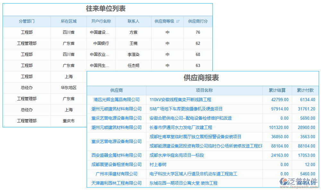This screenshot has width=321, height=192.
Task: Open supplier 西安盛器金属材料有限公司
Action: point(117,155)
